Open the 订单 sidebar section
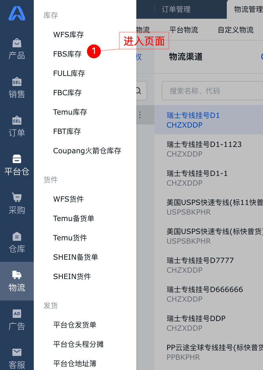Screen dimensions: 263x370 [x=17, y=126]
